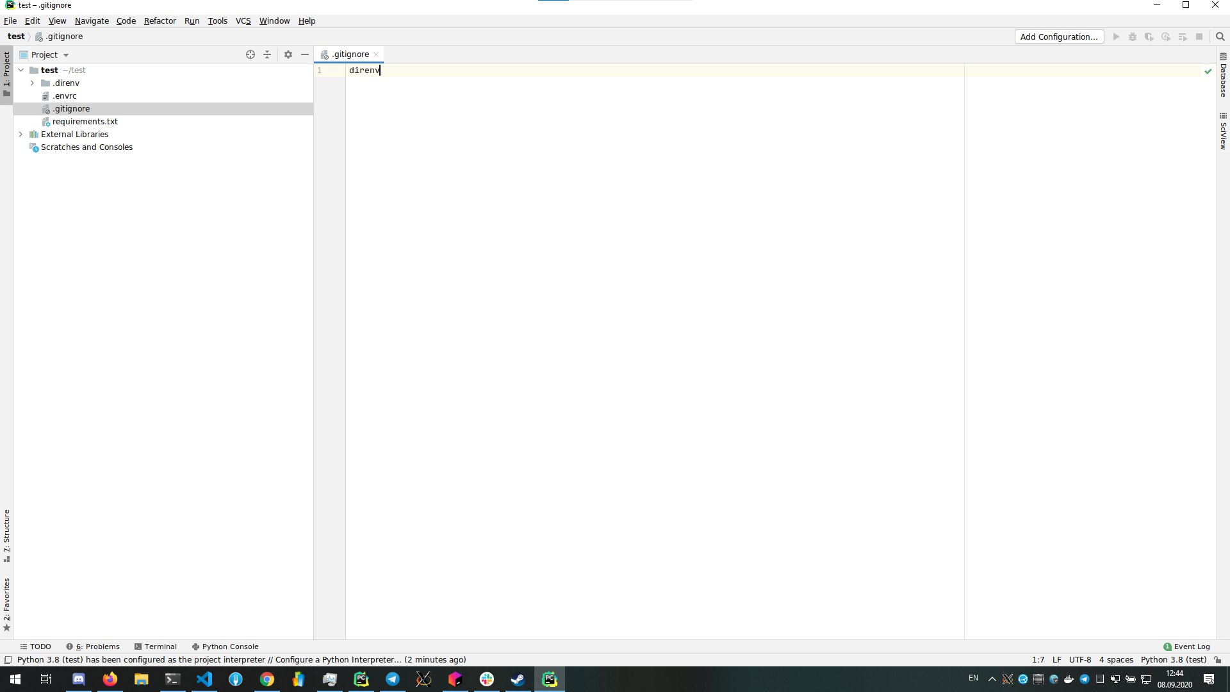Toggle the 7: Structure side tab

6,536
